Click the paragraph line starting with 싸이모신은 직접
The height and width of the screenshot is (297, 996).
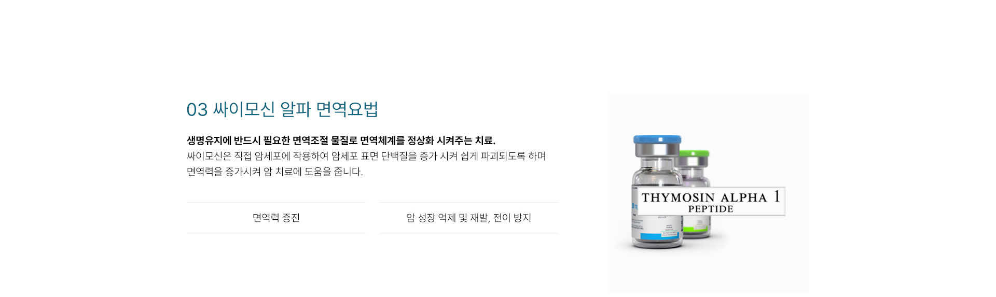366,156
